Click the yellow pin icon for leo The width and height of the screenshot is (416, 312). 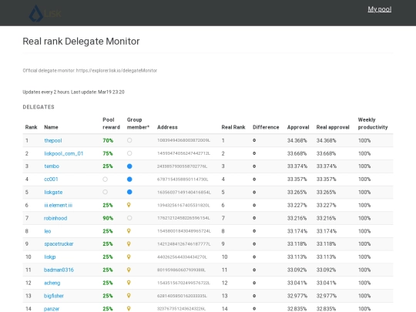(129, 231)
